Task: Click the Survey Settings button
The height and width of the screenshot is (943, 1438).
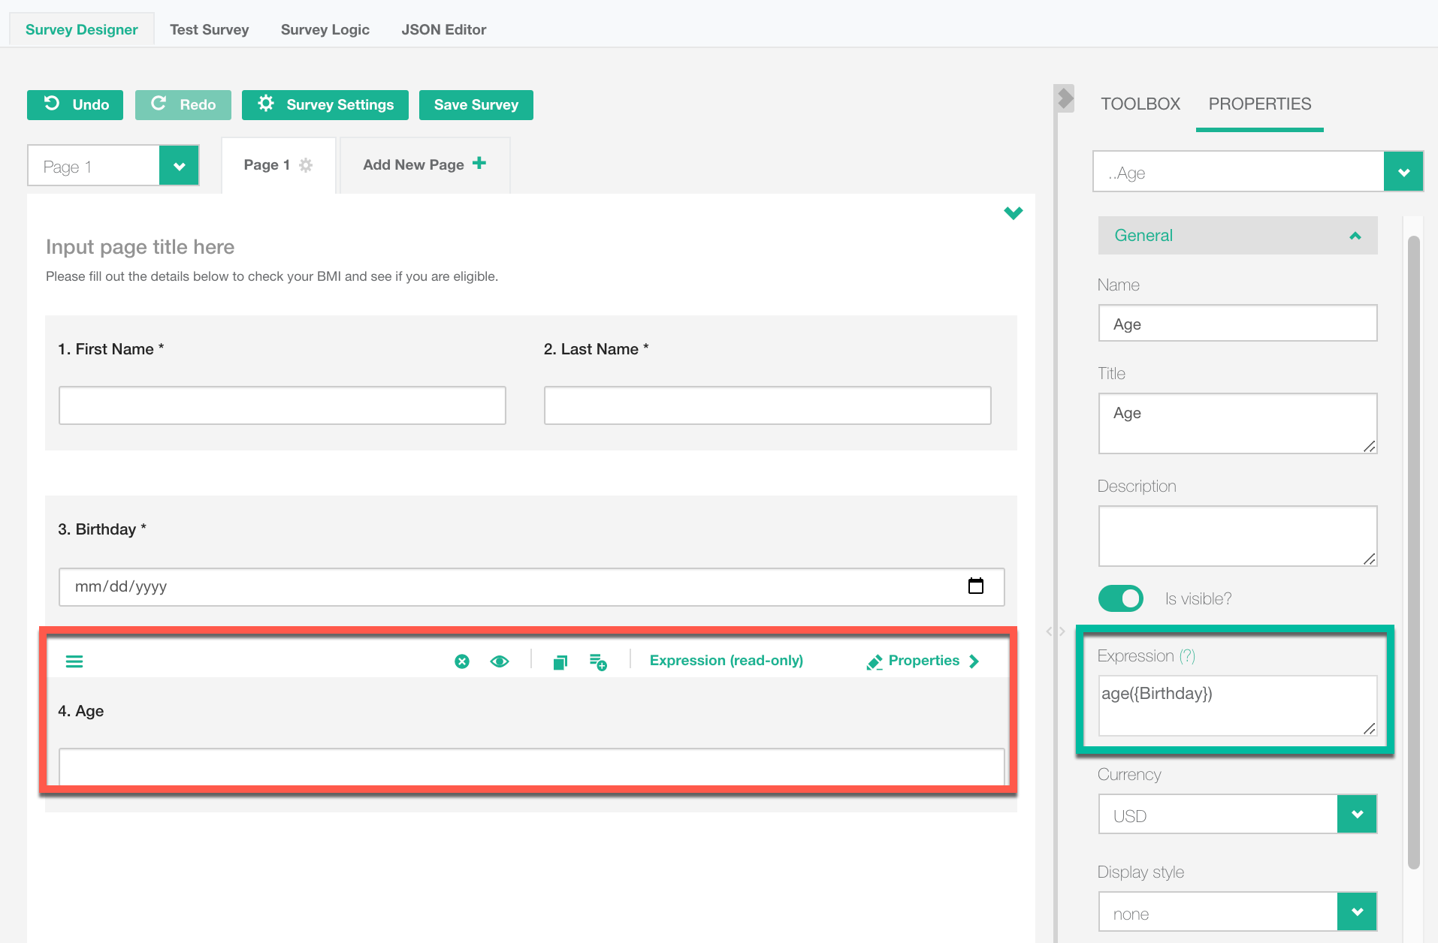Action: (x=325, y=105)
